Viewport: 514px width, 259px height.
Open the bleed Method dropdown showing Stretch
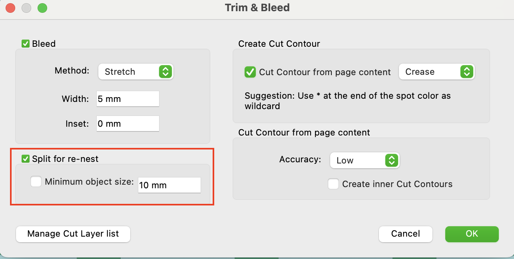click(135, 72)
